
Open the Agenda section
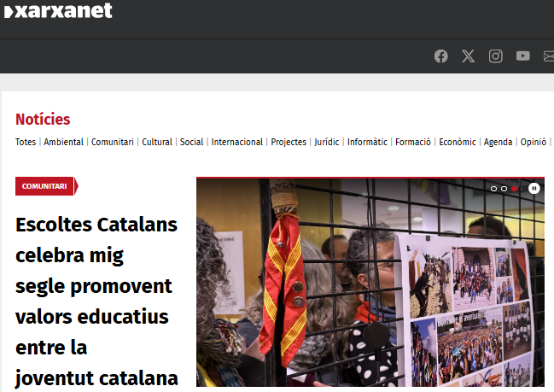498,142
